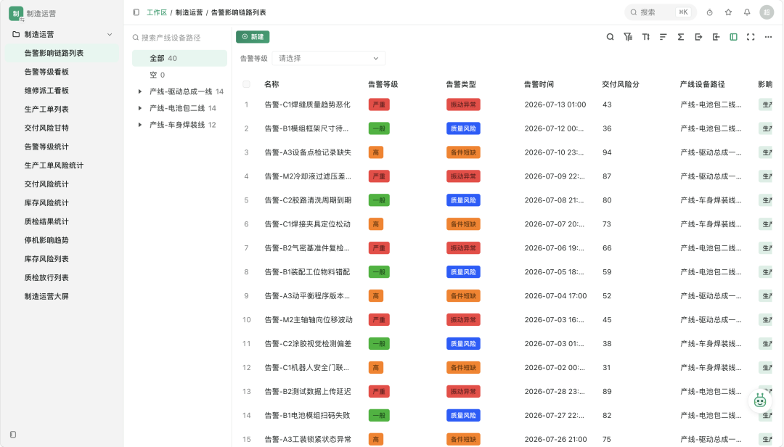This screenshot has height=447, width=784.
Task: Collapse the 制造运营 sidebar group chevron
Action: 110,35
